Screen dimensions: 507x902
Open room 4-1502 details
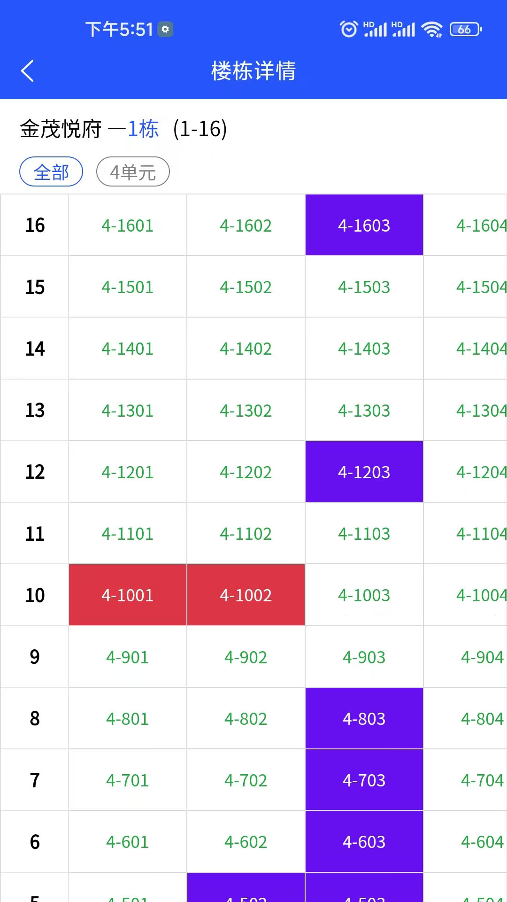tap(246, 287)
